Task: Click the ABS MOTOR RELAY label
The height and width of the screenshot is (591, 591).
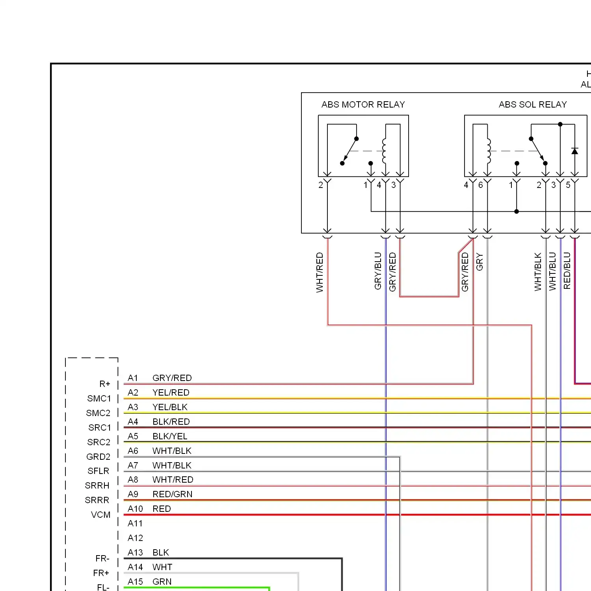Action: (363, 104)
